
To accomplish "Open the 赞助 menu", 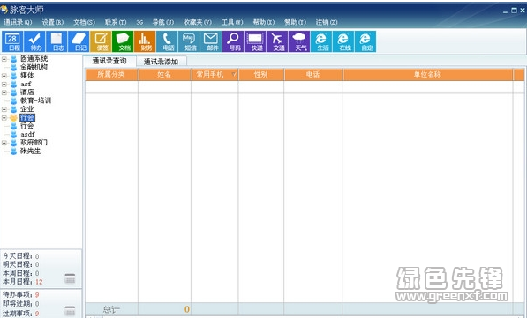I will [296, 22].
